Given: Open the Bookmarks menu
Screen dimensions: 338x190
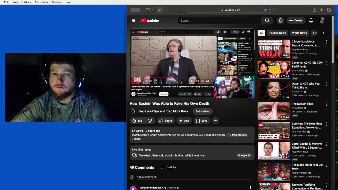Looking at the screenshot, I should (41, 2).
